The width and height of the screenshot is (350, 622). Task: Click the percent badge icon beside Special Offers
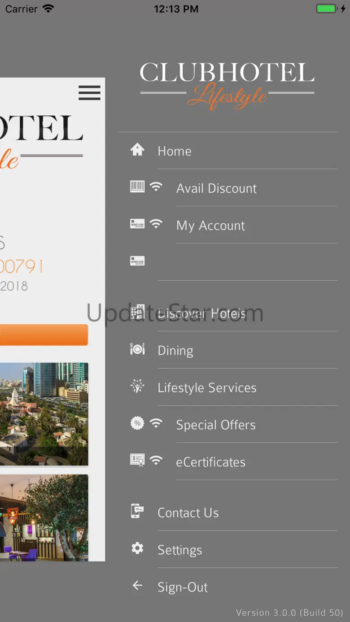click(137, 423)
